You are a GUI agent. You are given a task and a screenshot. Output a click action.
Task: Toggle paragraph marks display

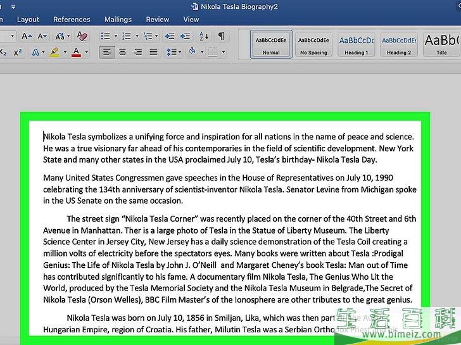point(221,36)
